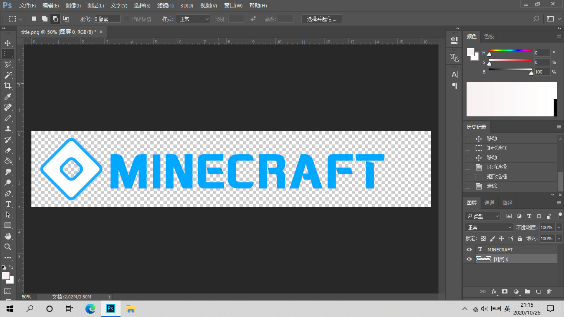The image size is (564, 317).
Task: Open the marquee tool preset picker arrow
Action: (21, 19)
